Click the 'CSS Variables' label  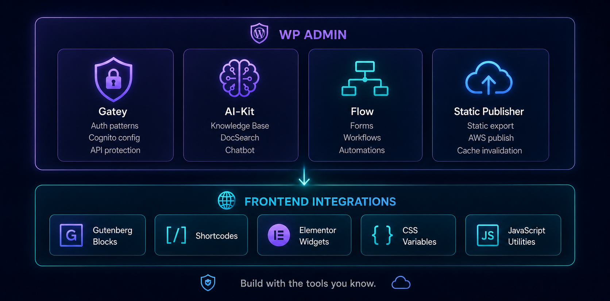coord(420,236)
